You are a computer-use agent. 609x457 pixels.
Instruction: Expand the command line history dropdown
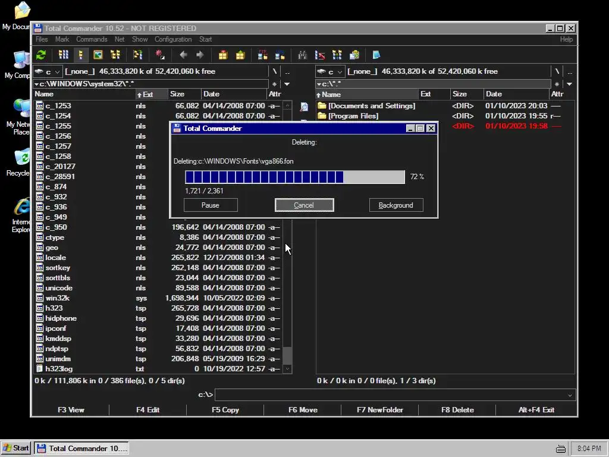(570, 395)
